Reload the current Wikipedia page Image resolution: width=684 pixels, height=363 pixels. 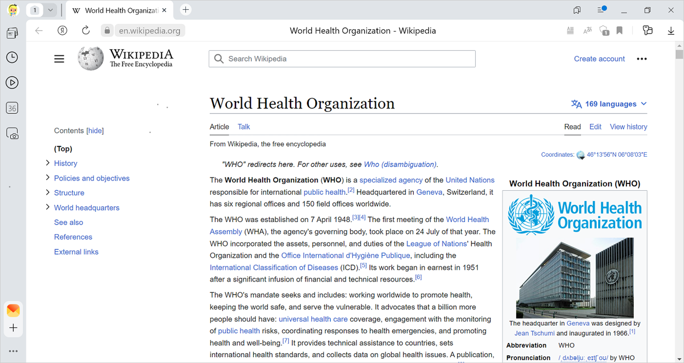pos(86,31)
